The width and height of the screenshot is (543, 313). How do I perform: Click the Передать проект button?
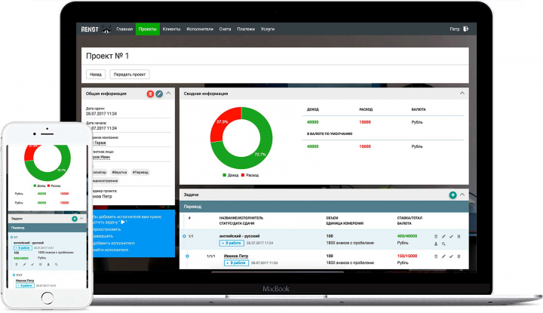tap(130, 75)
